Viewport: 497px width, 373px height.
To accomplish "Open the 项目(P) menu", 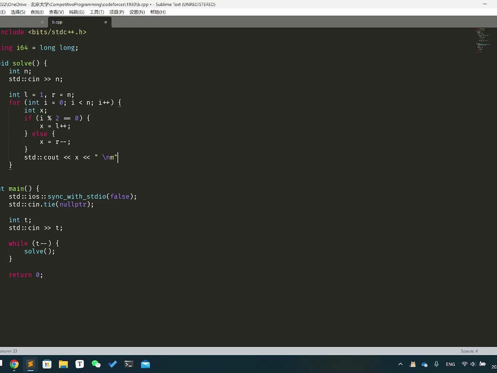I will [117, 12].
